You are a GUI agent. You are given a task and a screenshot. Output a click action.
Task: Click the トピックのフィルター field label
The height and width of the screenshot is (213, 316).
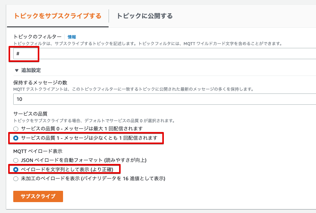[x=37, y=37]
